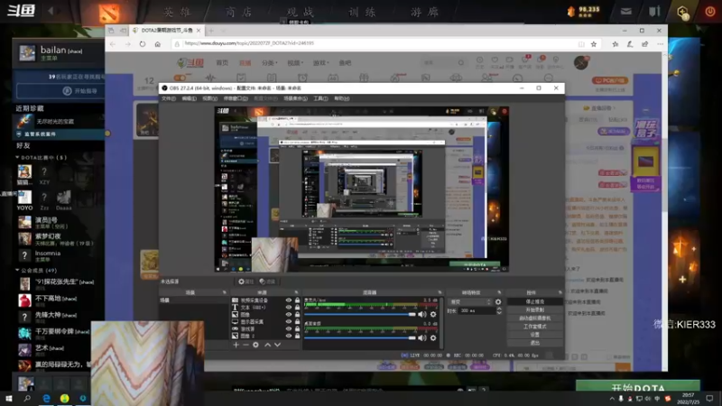Open the scene transition type dropdown

[x=470, y=302]
